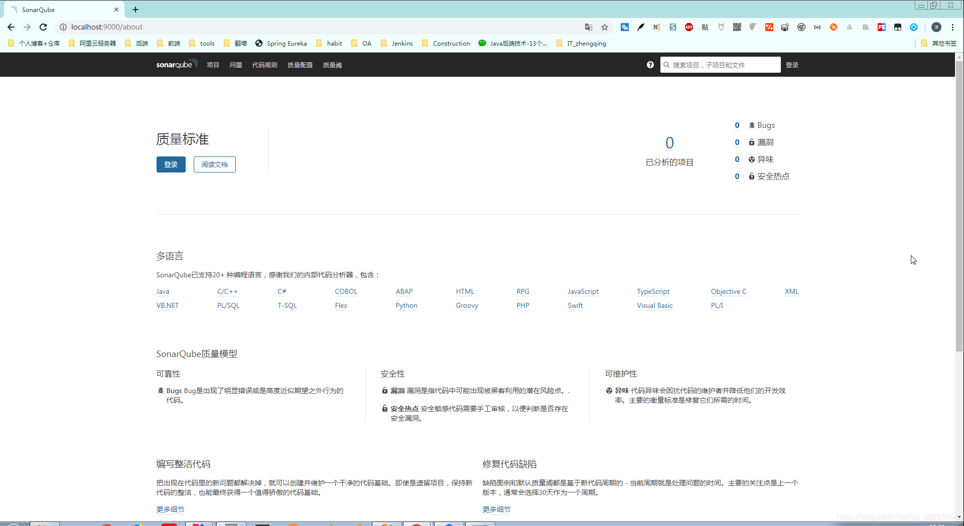Click the 漏洞 lock icon
The image size is (964, 526).
pyautogui.click(x=751, y=142)
